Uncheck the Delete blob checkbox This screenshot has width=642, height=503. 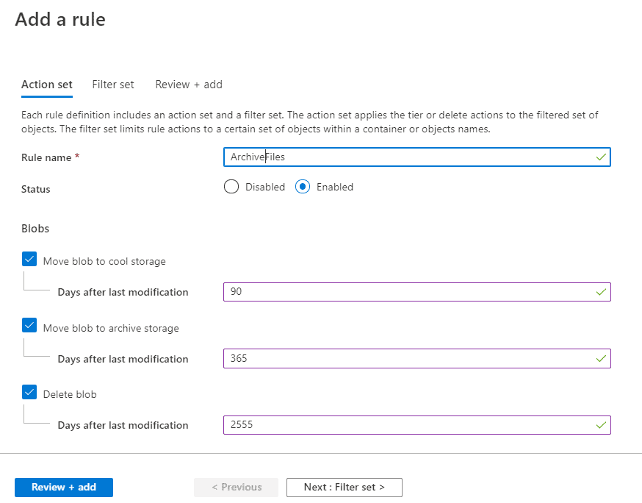29,392
